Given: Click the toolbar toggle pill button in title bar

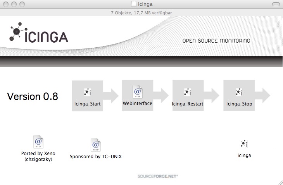Looking at the screenshot, I should pyautogui.click(x=276, y=4).
